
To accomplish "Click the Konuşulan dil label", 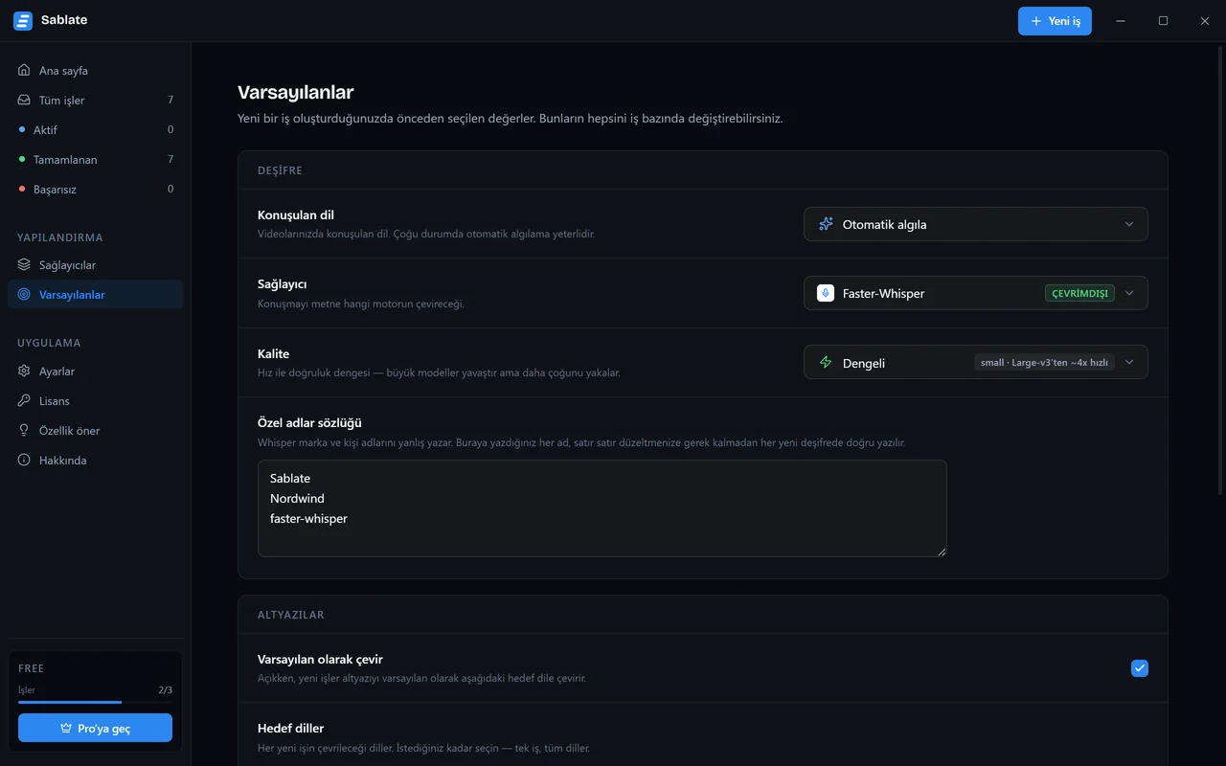I will click(x=296, y=214).
